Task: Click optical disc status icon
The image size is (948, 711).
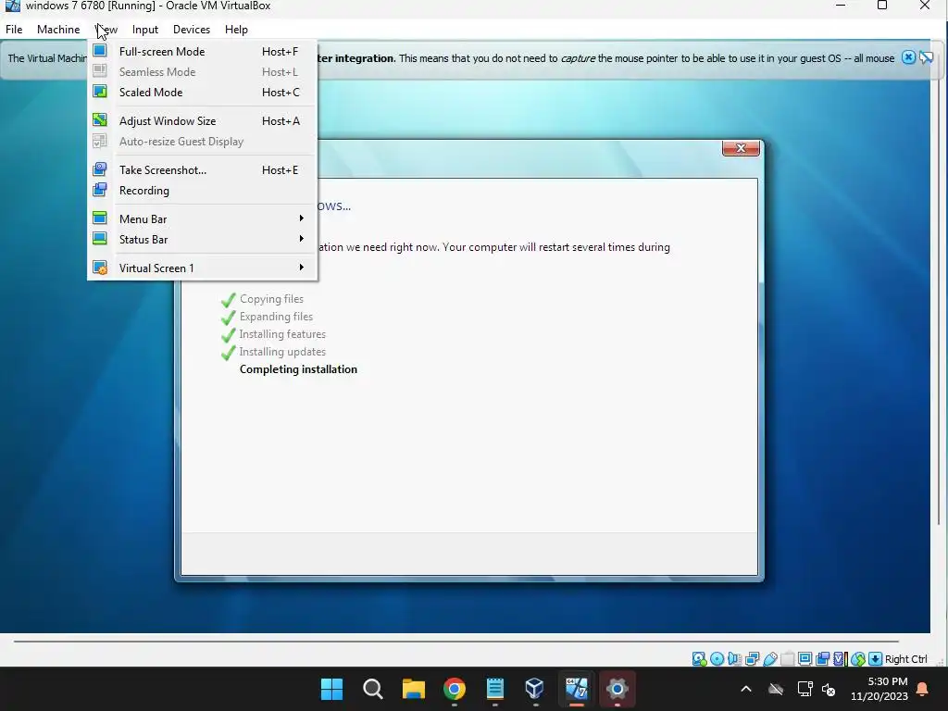Action: 717,659
